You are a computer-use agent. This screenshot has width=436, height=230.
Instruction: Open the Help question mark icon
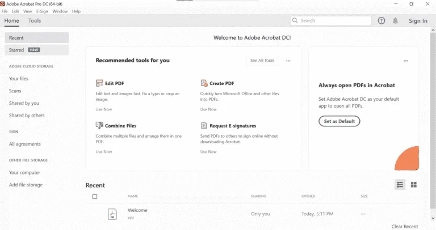pyautogui.click(x=381, y=20)
